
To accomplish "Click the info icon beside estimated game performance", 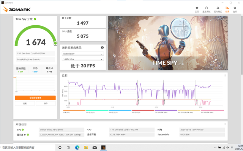I will coord(102,48).
